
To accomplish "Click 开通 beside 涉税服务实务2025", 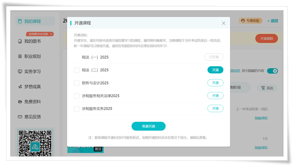I will 215,108.
